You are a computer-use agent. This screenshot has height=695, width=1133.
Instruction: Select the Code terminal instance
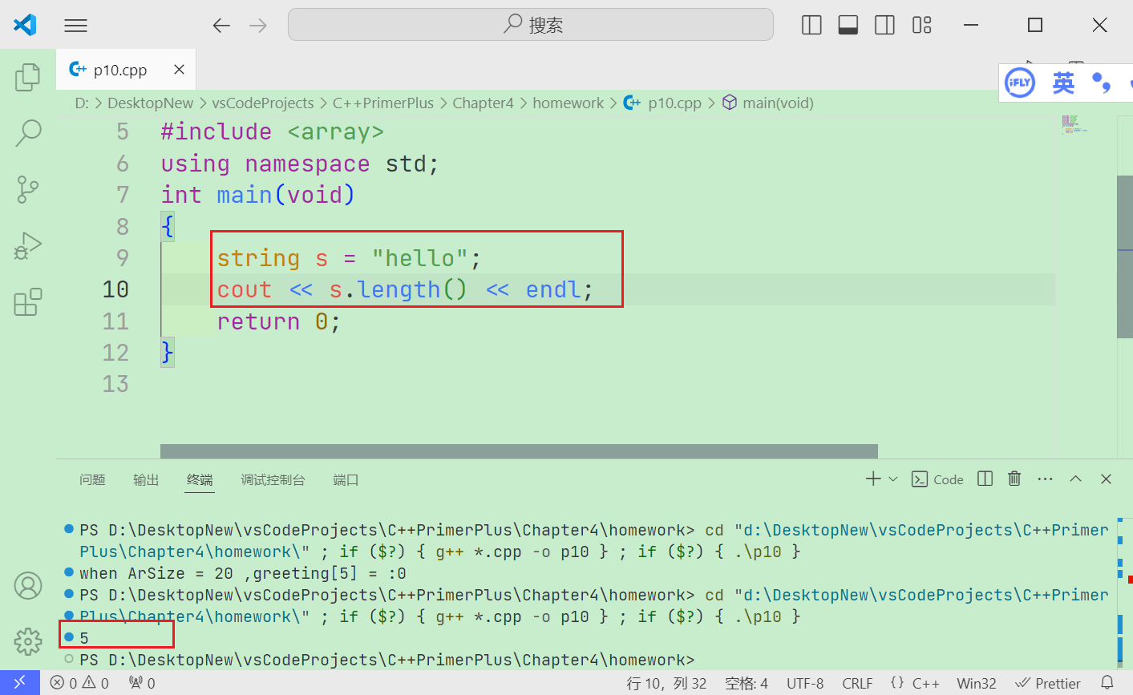point(937,479)
